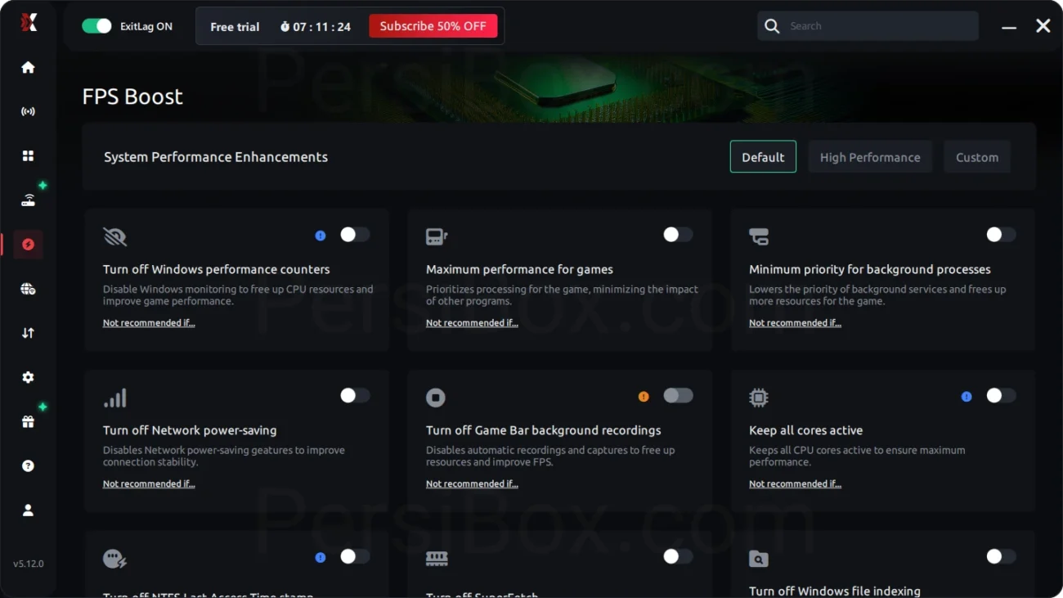Click crossed-eye icon of performance counters card
Screen dimensions: 1063x598
point(115,237)
